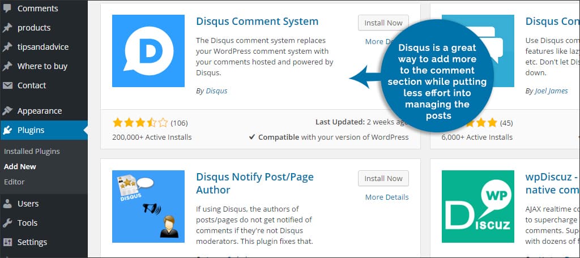The width and height of the screenshot is (580, 258).
Task: Click the Users person icon
Action: (x=7, y=204)
